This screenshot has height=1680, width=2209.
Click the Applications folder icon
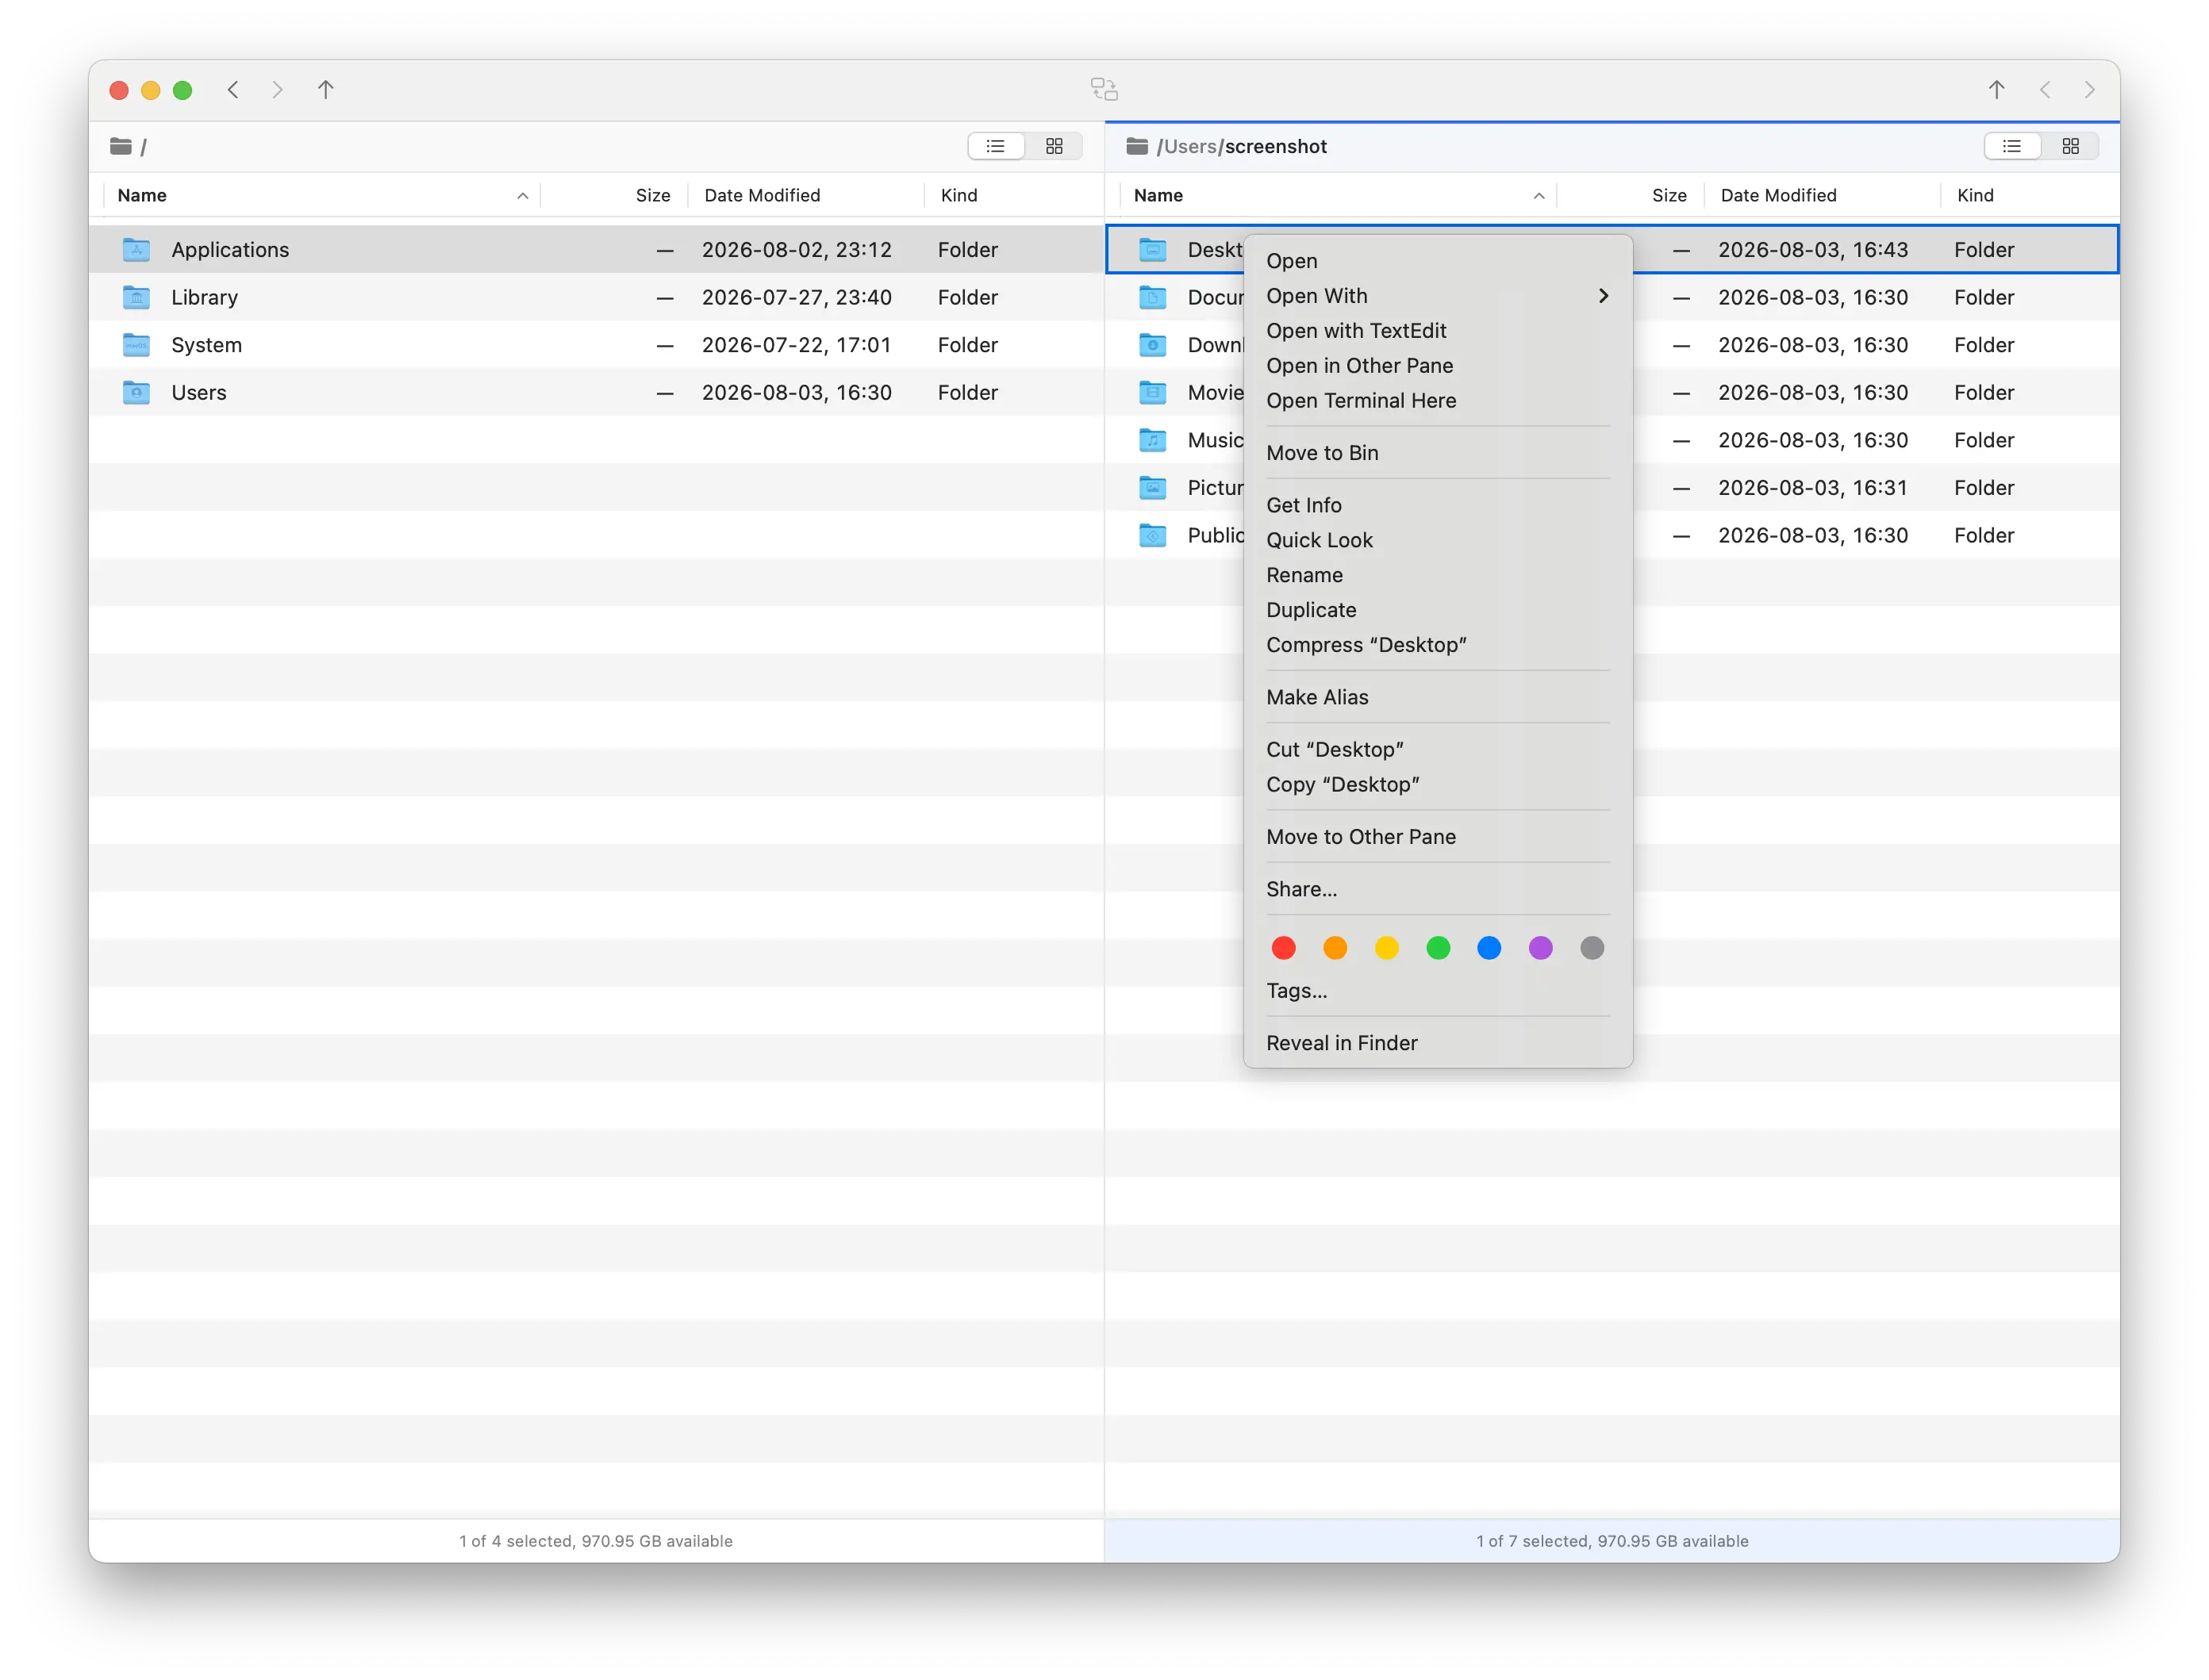(x=136, y=249)
